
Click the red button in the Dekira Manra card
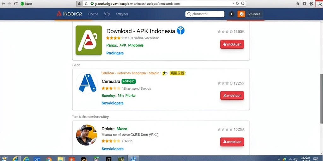(232, 142)
